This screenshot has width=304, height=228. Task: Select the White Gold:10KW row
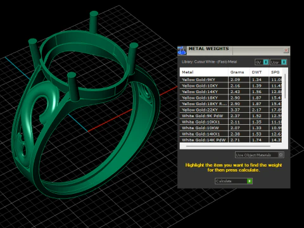pos(231,128)
